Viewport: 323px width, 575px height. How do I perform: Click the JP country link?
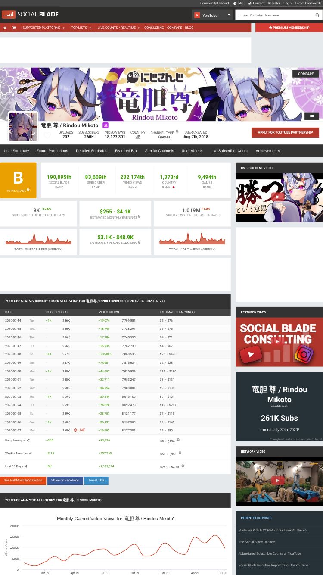pos(138,137)
